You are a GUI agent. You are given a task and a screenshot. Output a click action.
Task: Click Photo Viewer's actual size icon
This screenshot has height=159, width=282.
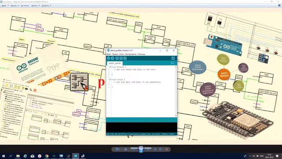126,149
